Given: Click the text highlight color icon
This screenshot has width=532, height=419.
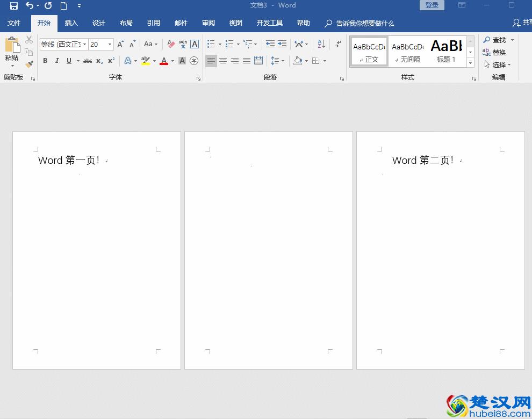Looking at the screenshot, I should 146,61.
